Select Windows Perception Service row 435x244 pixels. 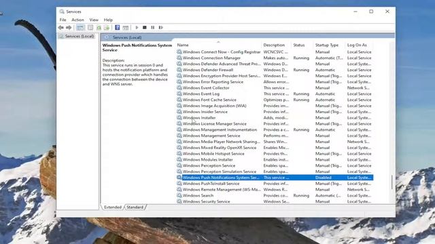tap(275, 165)
